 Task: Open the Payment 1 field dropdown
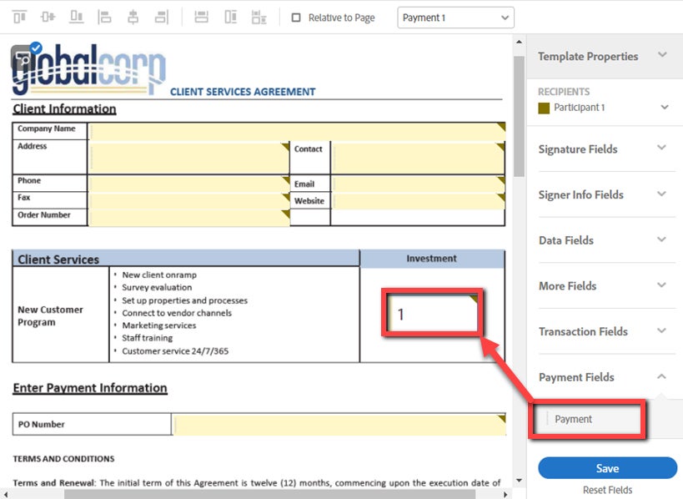455,18
